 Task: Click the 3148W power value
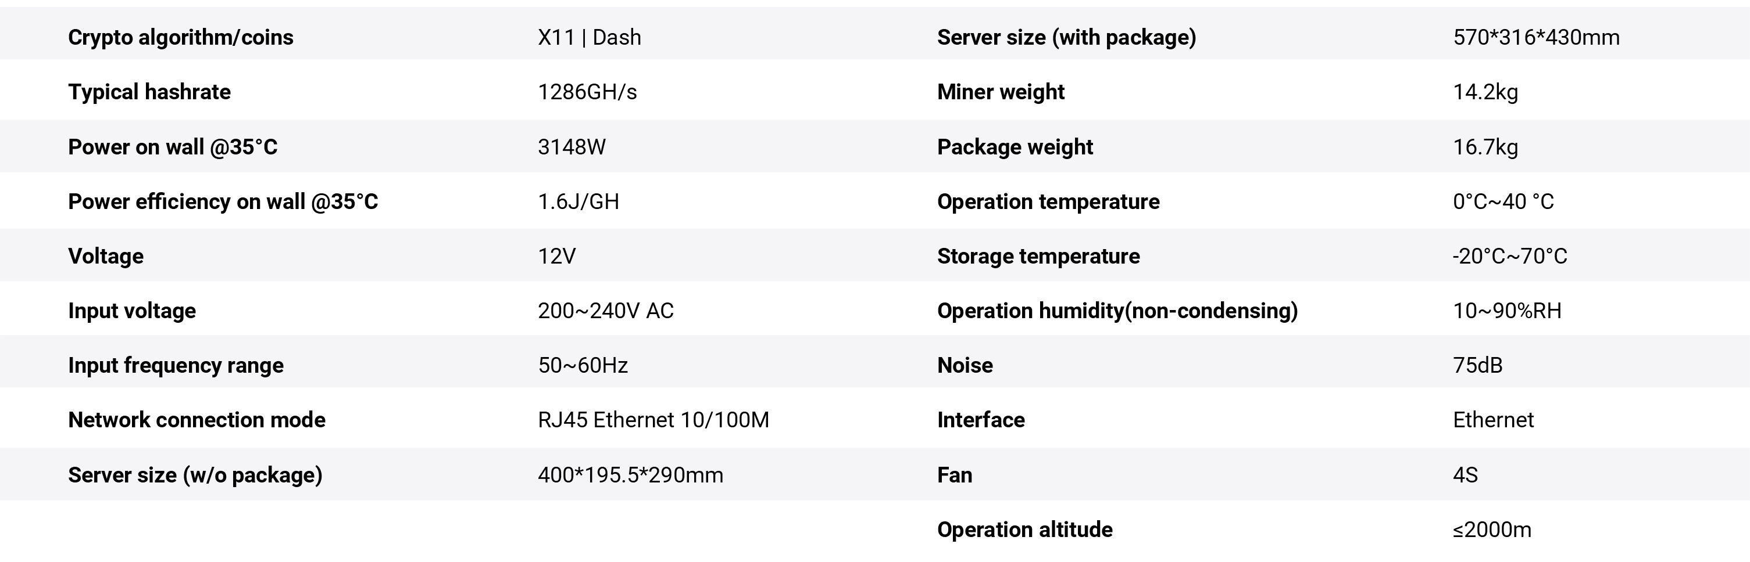click(572, 147)
